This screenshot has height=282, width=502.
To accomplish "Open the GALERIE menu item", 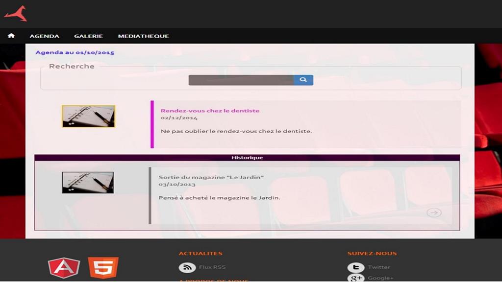I will tap(88, 36).
